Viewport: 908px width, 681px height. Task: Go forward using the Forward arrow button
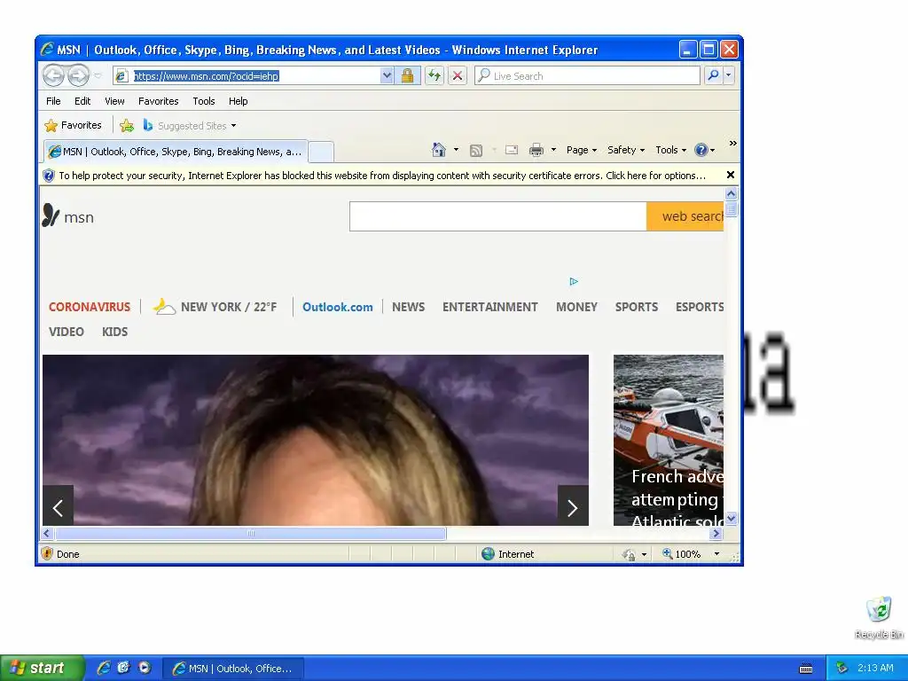78,75
